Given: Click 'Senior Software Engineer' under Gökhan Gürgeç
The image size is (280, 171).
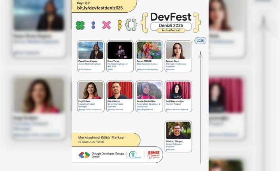Looking at the screenshot, I should pyautogui.click(x=174, y=145).
